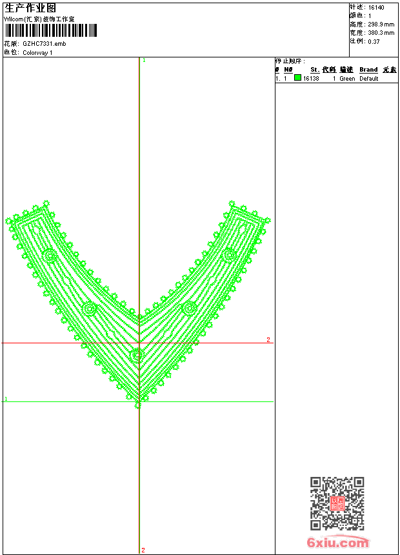Click the 380.3 mm width value

[381, 32]
